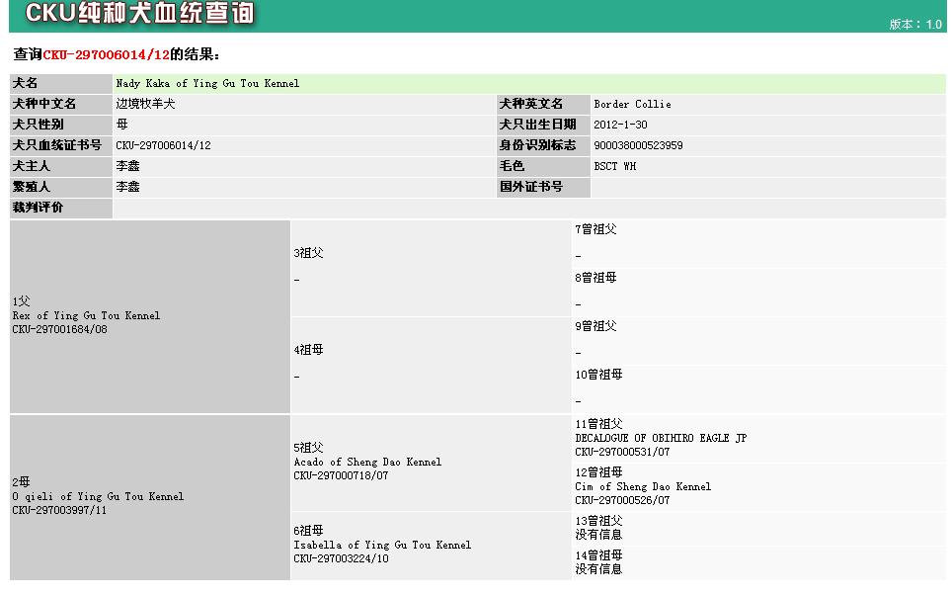
Task: Click 没有信息 under 13曾祖父
Action: pos(598,535)
